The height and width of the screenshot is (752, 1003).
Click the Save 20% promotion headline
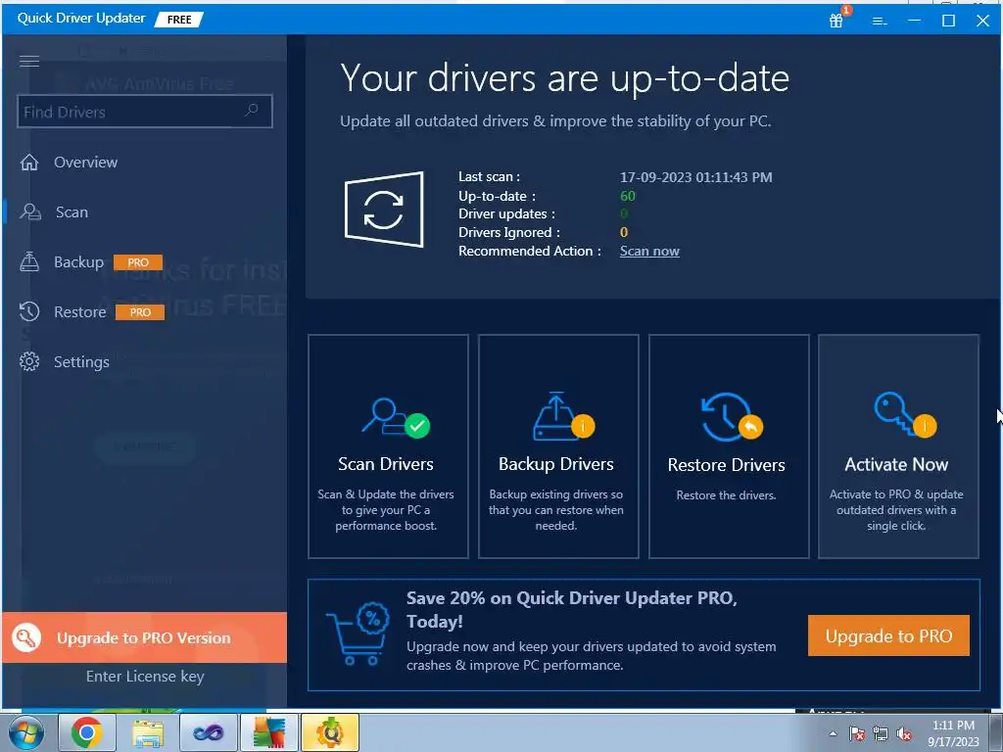[572, 609]
